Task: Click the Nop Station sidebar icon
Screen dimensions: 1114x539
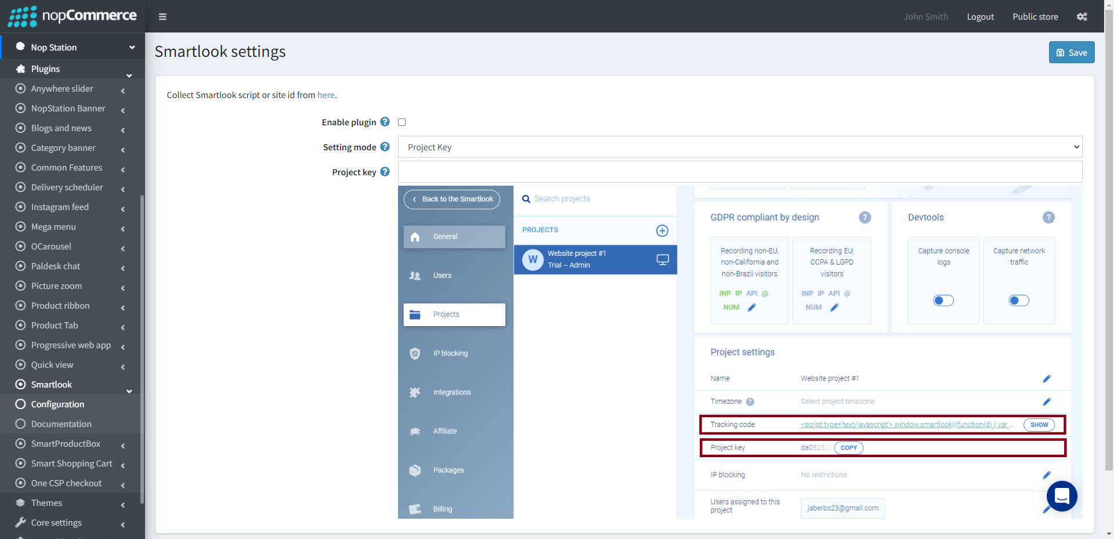Action: [x=20, y=46]
